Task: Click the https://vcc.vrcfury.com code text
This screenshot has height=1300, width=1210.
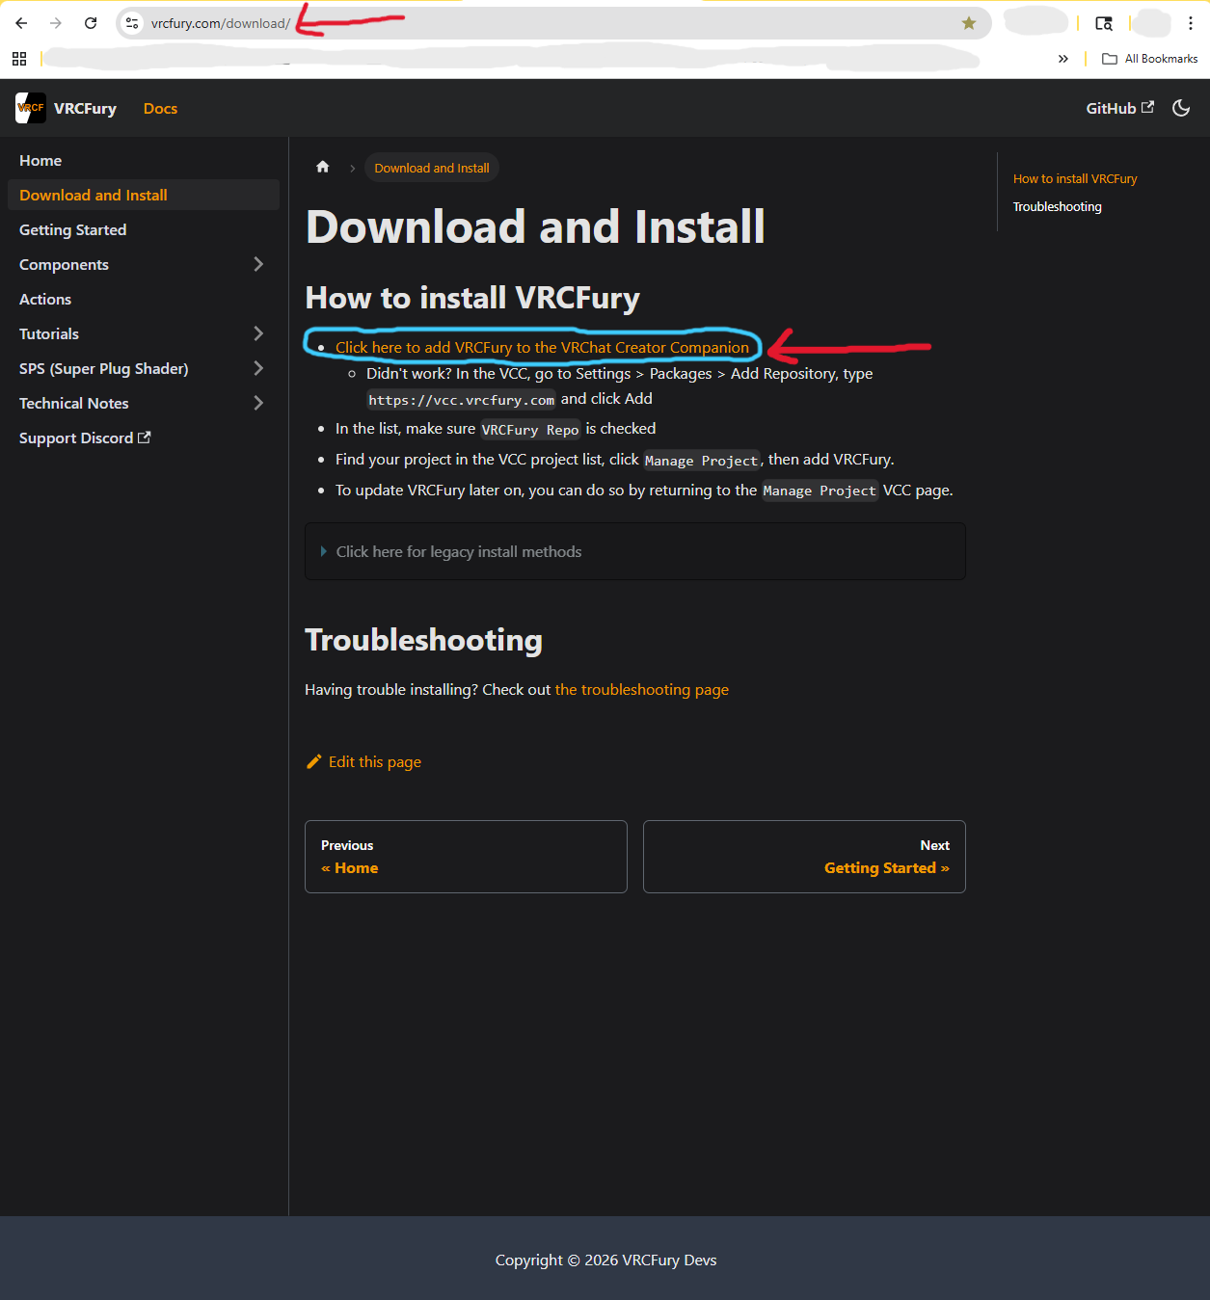Action: click(462, 400)
